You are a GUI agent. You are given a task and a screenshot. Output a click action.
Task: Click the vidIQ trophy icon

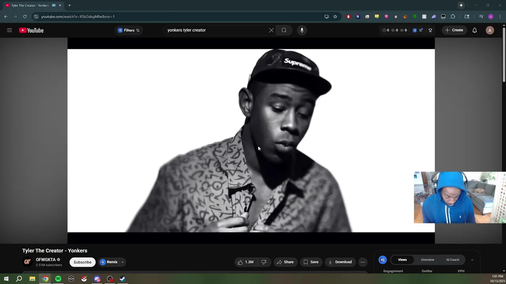(x=430, y=30)
